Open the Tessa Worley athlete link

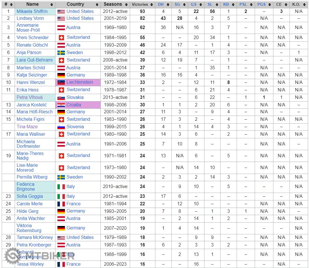(x=30, y=264)
